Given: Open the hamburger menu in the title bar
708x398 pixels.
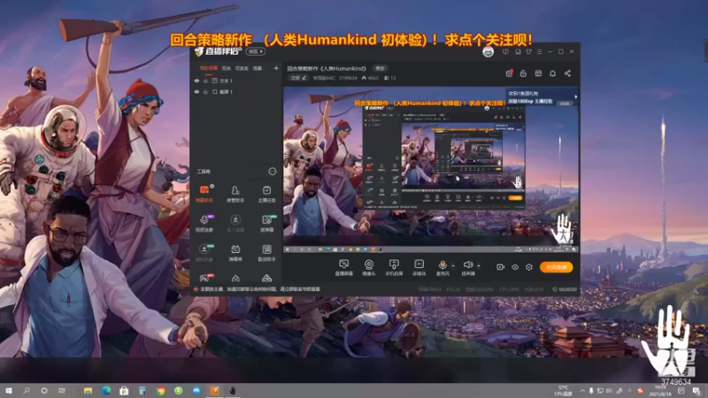Looking at the screenshot, I should (540, 52).
